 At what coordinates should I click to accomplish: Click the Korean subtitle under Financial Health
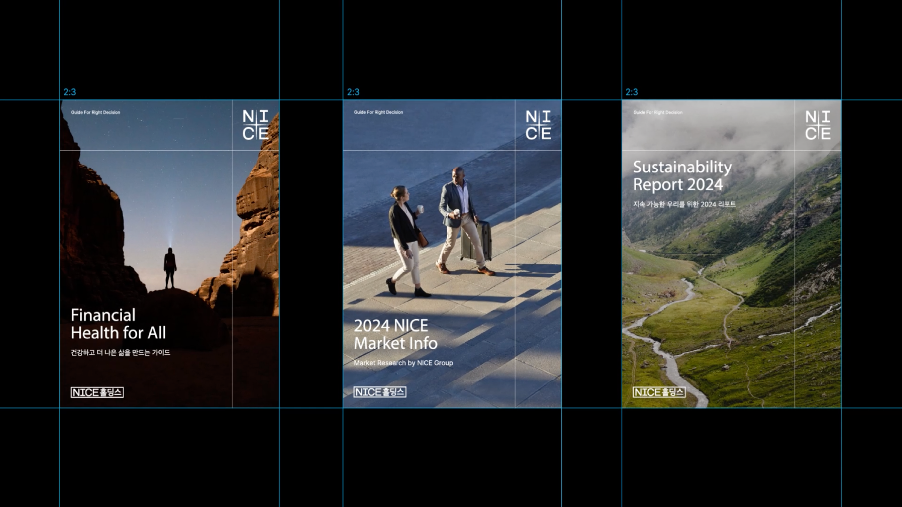click(x=120, y=353)
